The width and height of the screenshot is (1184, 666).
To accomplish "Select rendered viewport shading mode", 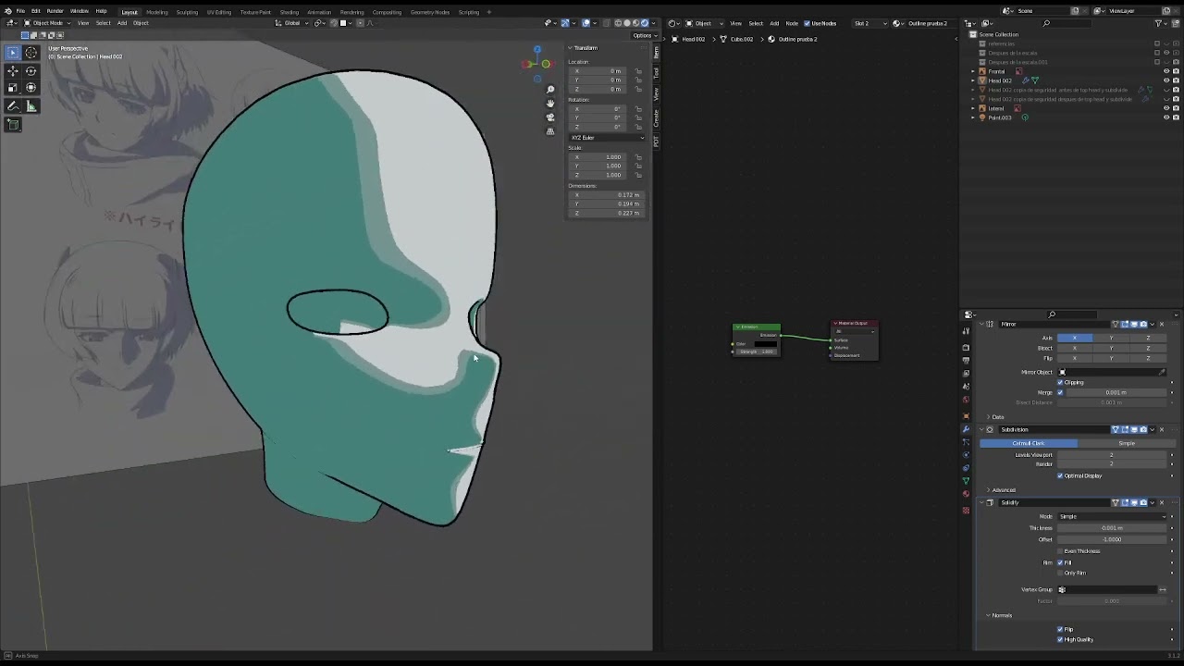I will click(645, 22).
